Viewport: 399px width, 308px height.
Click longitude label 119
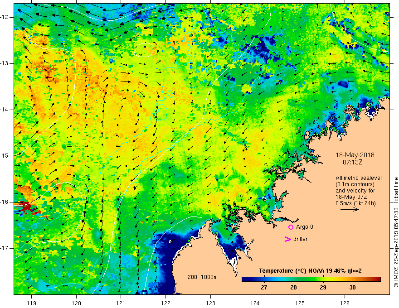coord(32,303)
